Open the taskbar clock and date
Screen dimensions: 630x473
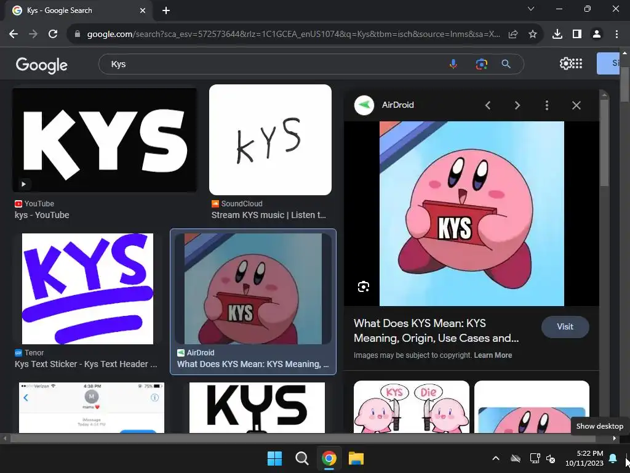click(x=584, y=458)
